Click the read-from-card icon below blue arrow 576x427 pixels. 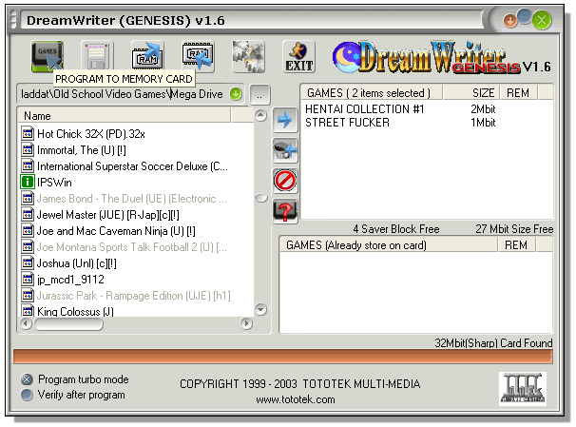click(x=285, y=150)
